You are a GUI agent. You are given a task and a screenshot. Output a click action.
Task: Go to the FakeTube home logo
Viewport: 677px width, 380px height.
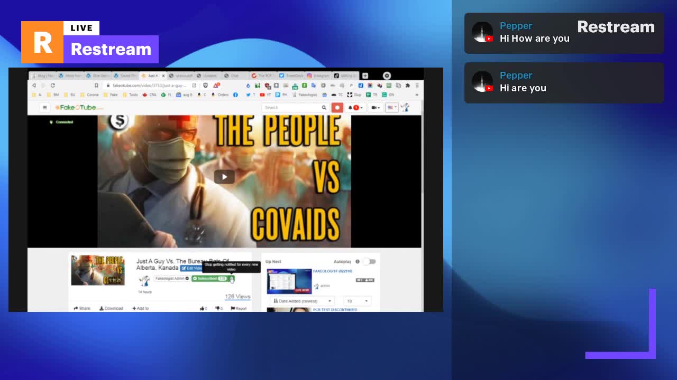click(x=79, y=108)
